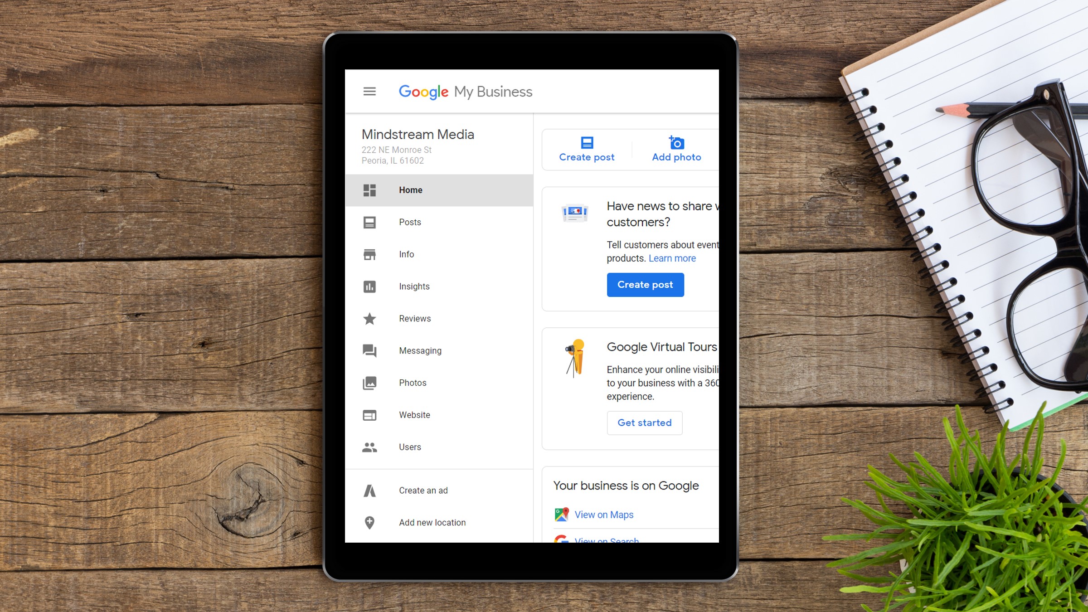Click the Add new location option
This screenshot has height=612, width=1088.
432,522
